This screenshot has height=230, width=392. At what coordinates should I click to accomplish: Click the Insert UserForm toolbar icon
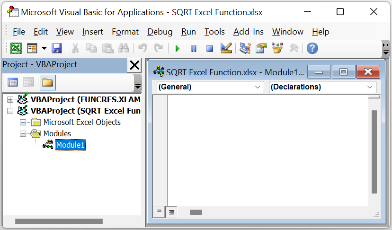tap(32, 48)
